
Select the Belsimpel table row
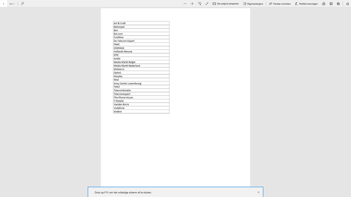click(x=141, y=27)
